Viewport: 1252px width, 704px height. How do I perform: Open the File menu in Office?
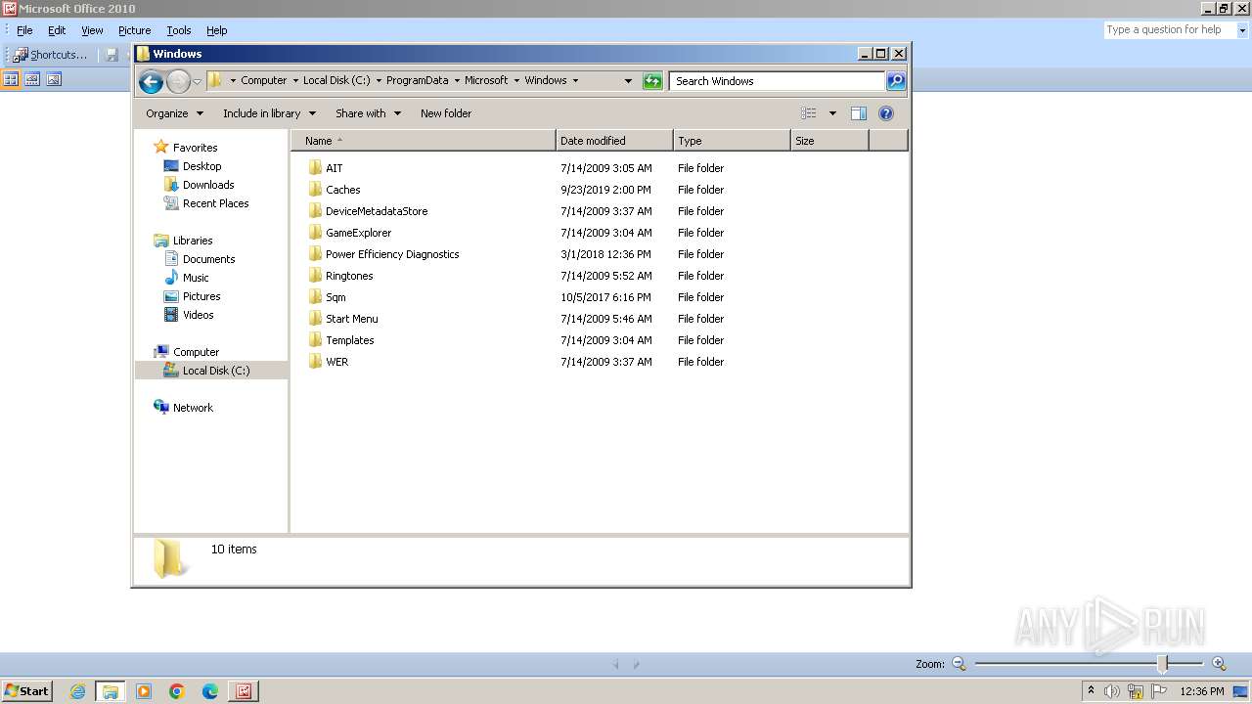tap(24, 30)
